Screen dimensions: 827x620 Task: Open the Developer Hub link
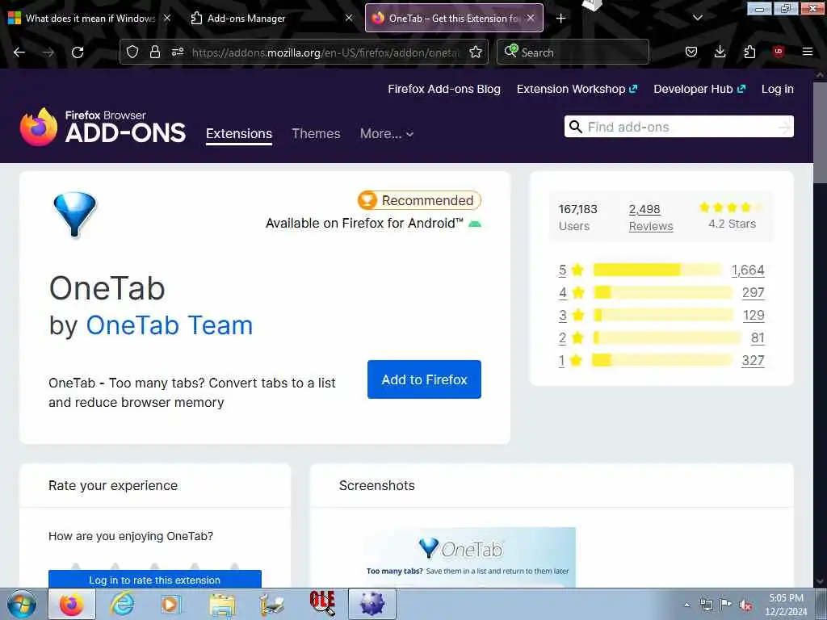699,89
